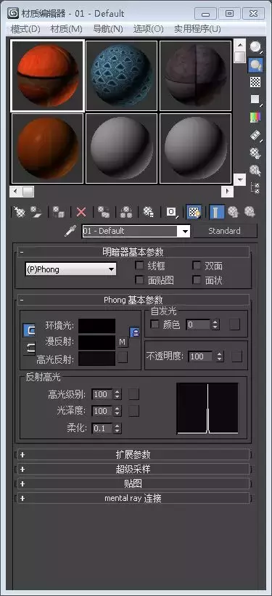272x596 pixels.
Task: Click the map button next to 高光级别
Action: [x=133, y=394]
